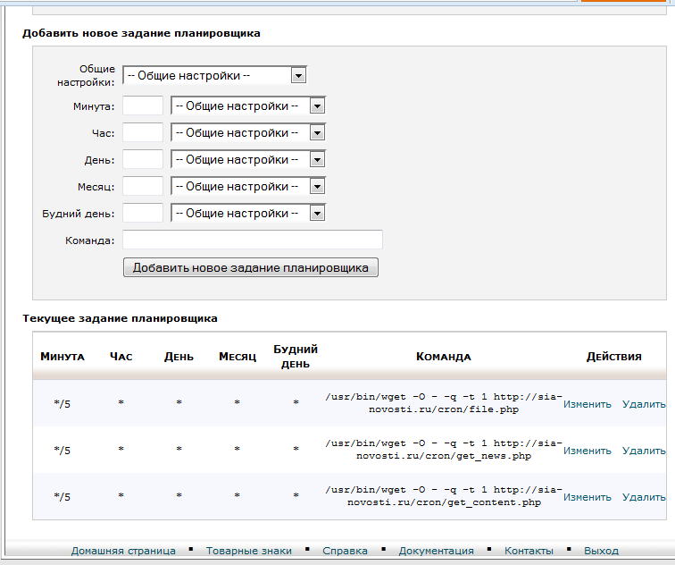The width and height of the screenshot is (675, 565).
Task: Focus the Месяц text field
Action: pos(143,186)
